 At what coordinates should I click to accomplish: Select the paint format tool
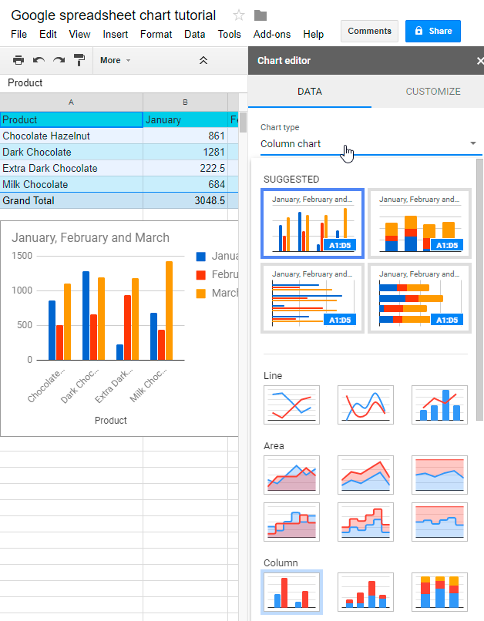(x=79, y=60)
